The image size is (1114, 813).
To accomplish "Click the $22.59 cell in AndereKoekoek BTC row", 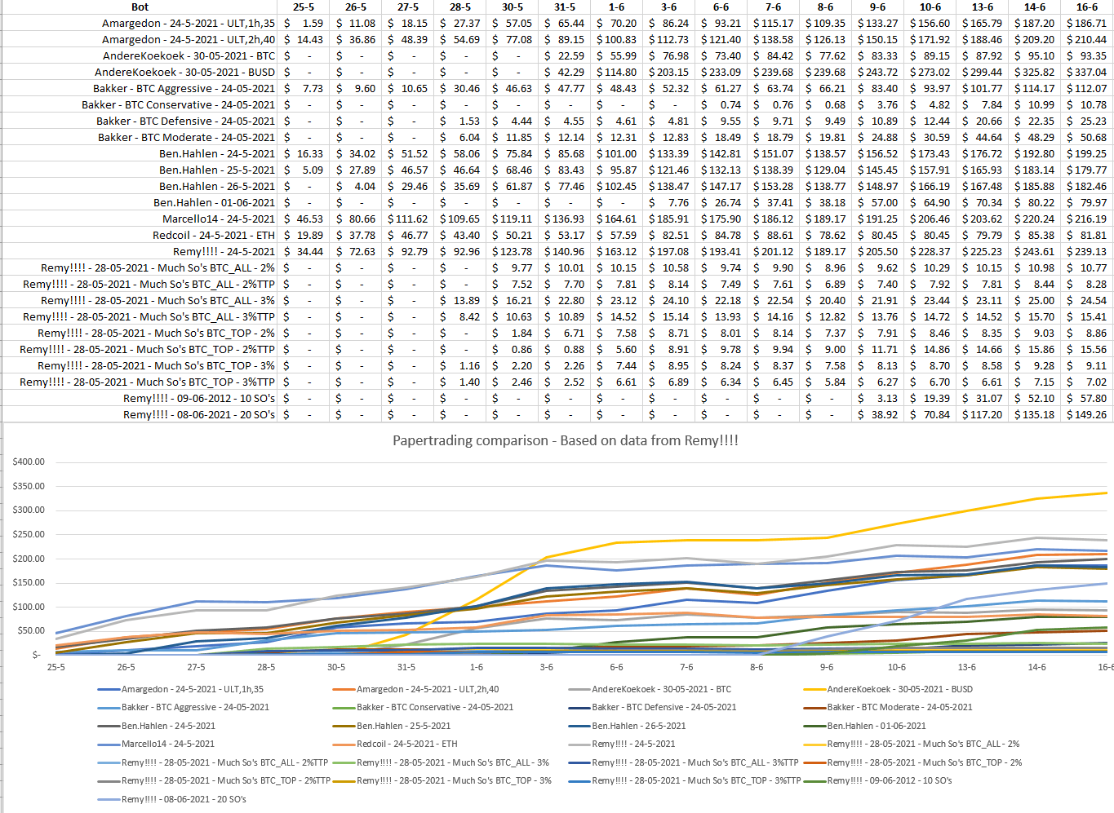I will tap(565, 56).
